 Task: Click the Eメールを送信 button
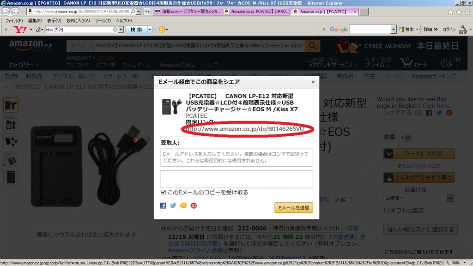[293, 207]
